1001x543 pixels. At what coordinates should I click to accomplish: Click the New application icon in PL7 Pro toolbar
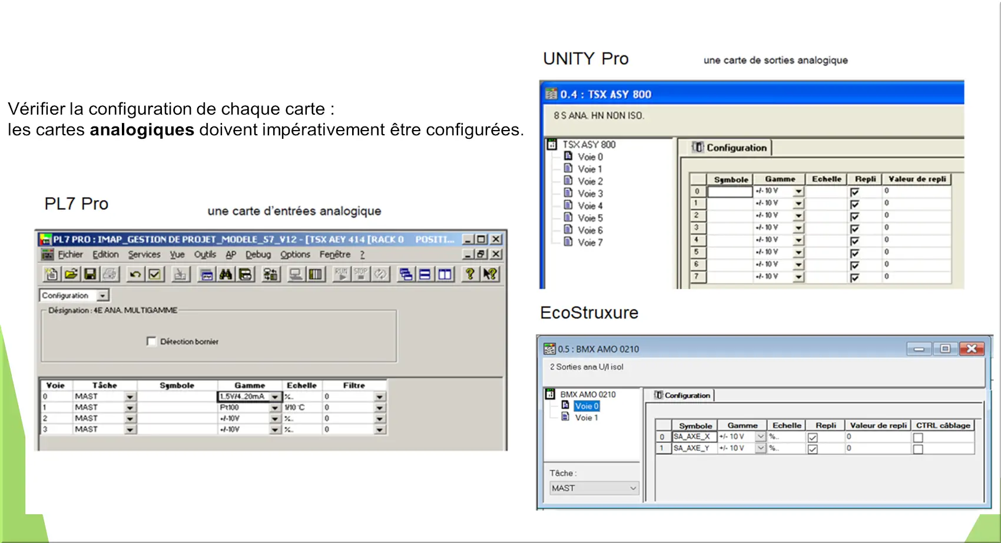pyautogui.click(x=51, y=274)
